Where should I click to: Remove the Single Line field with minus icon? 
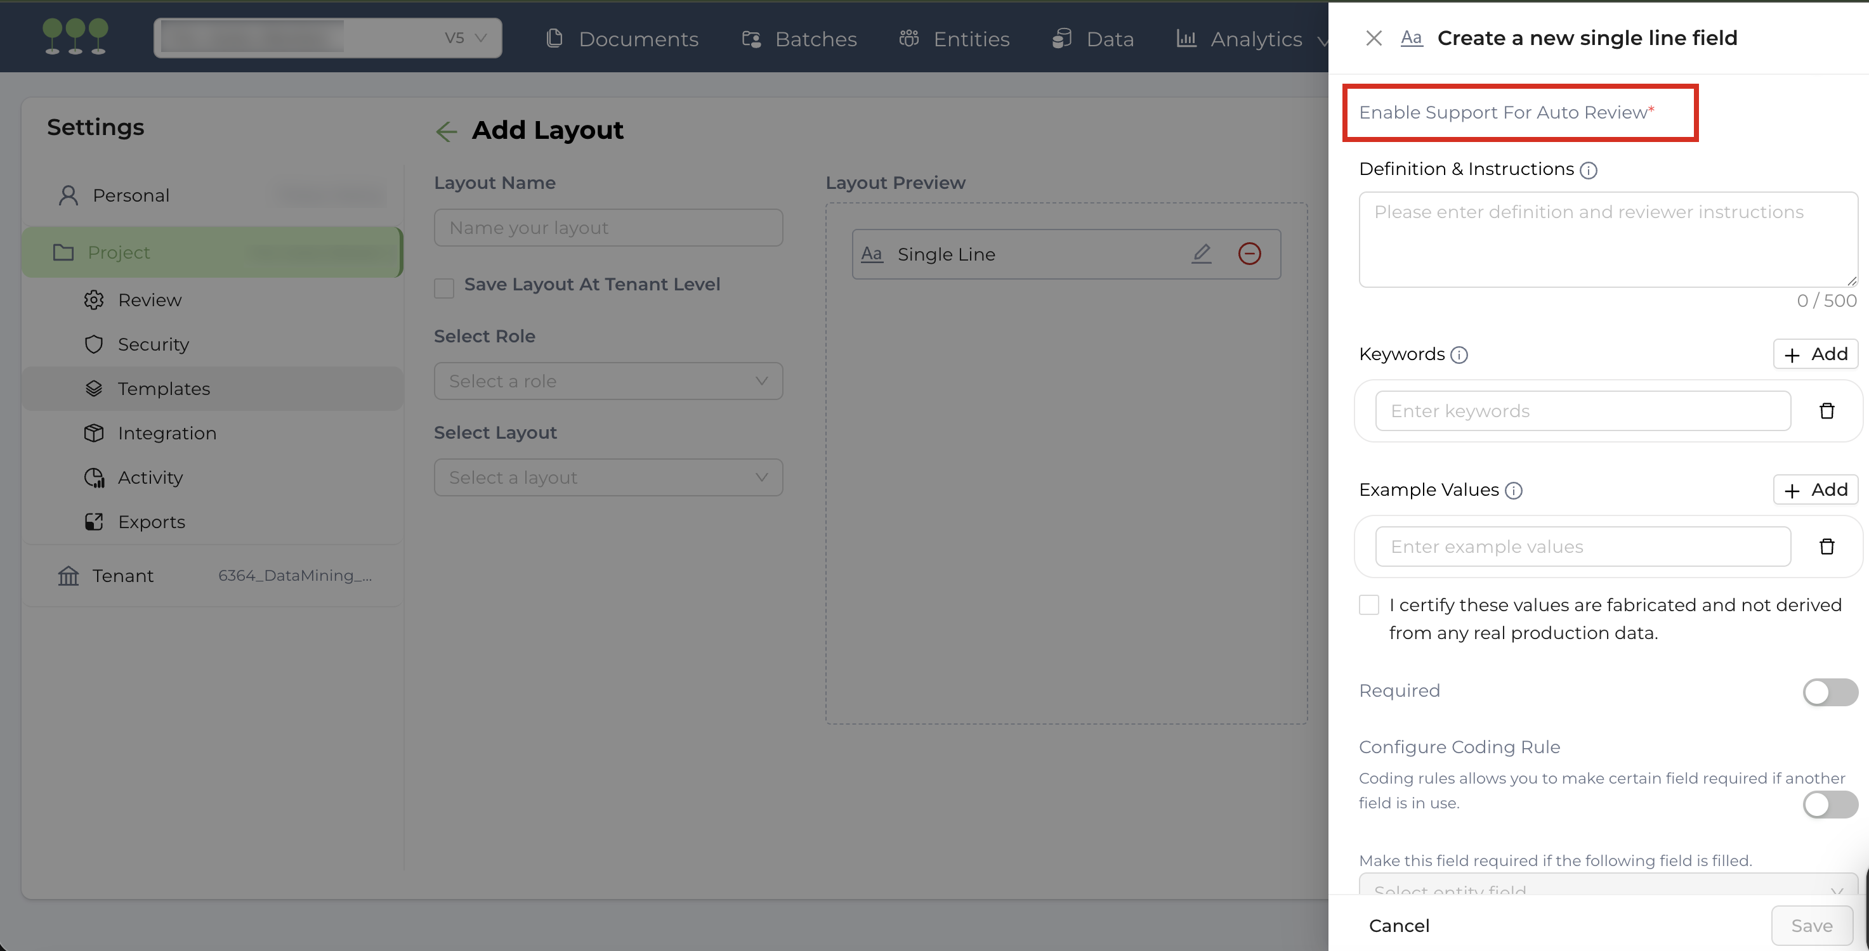click(1249, 254)
